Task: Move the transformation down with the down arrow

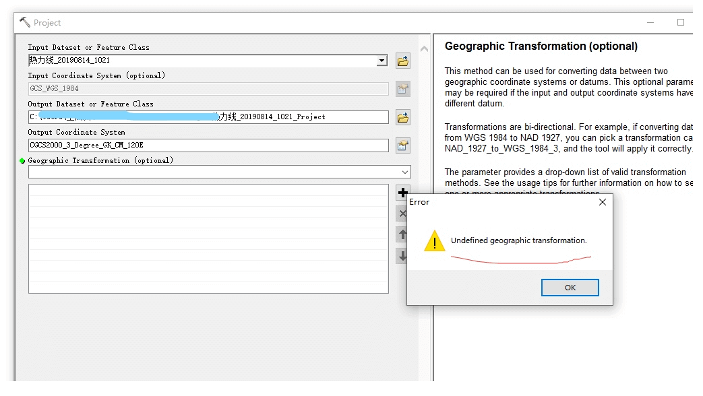Action: coord(402,256)
